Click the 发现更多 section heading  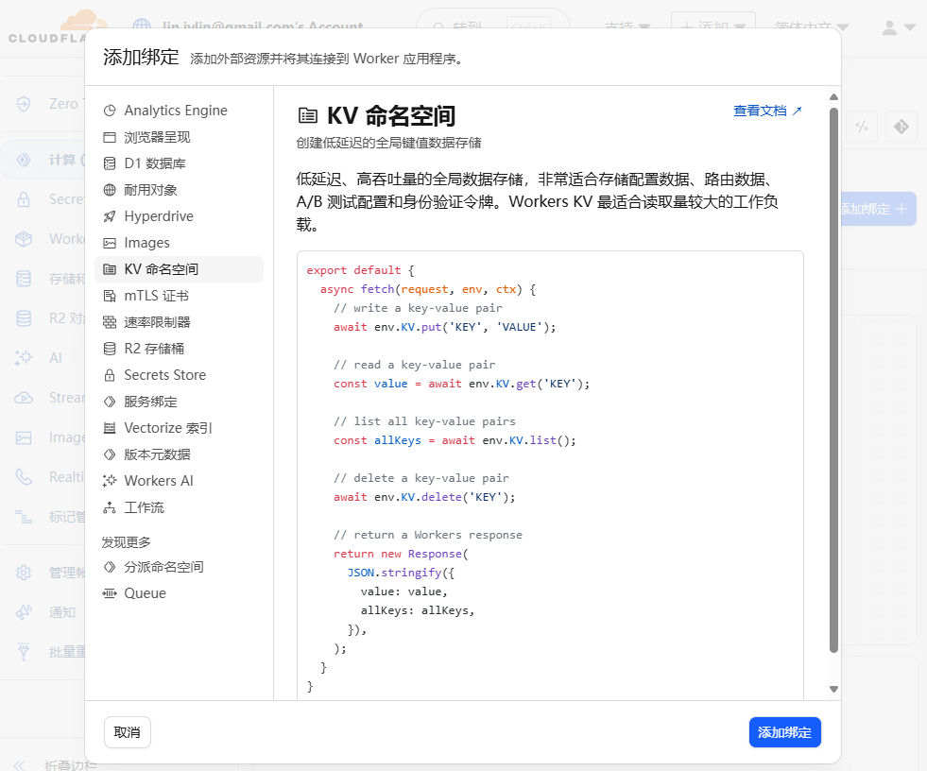(x=126, y=542)
